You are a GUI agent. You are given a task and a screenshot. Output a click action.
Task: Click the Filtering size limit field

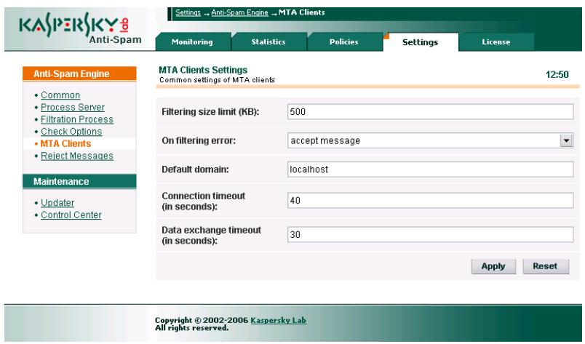pyautogui.click(x=430, y=111)
